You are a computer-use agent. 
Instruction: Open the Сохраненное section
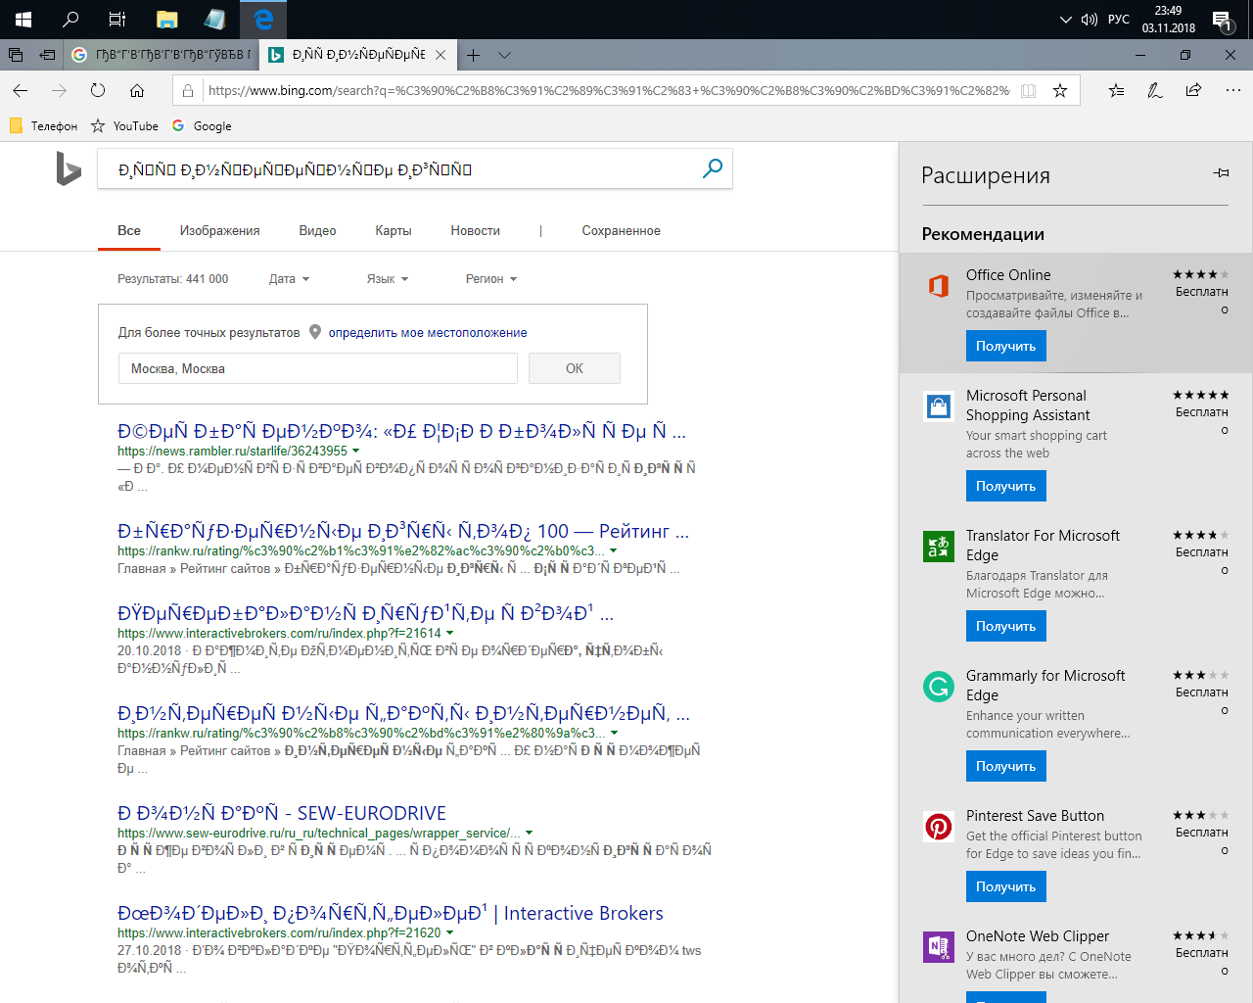tap(621, 231)
